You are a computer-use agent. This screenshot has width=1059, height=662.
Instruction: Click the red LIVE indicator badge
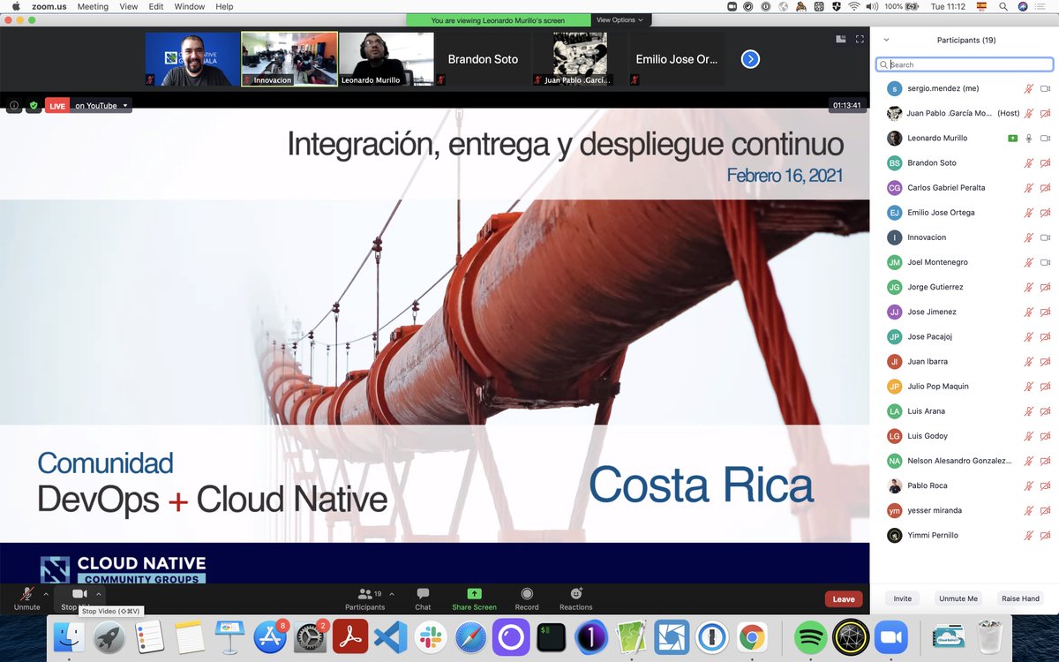click(x=57, y=106)
